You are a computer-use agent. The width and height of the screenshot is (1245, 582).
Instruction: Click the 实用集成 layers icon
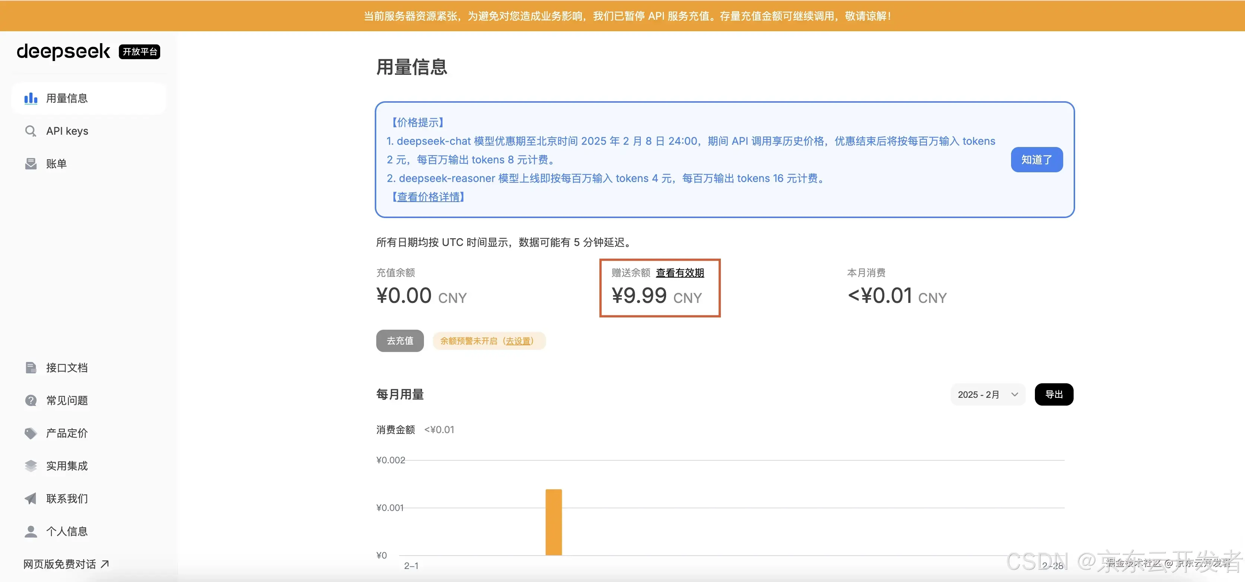coord(31,466)
